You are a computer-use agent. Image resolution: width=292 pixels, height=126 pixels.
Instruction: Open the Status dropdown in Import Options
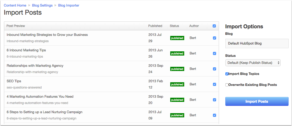(253, 63)
